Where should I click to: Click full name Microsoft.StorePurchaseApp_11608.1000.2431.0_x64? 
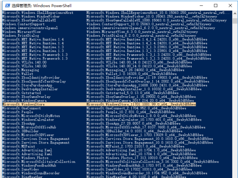(x=147, y=85)
